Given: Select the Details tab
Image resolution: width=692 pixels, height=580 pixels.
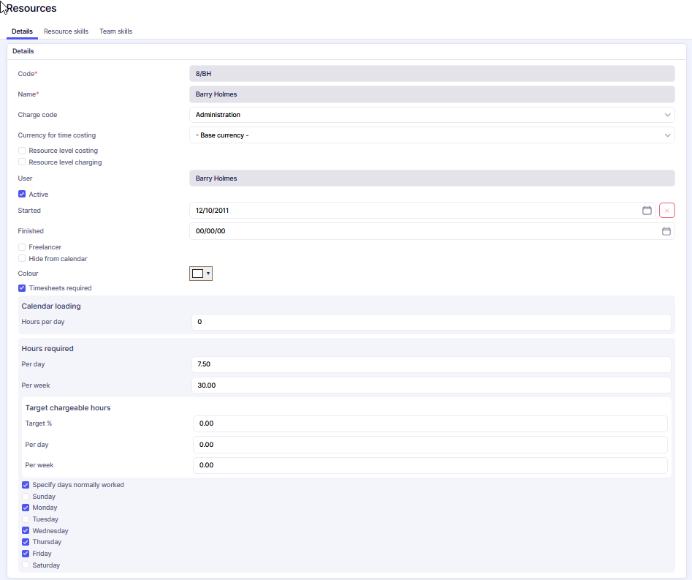Looking at the screenshot, I should coord(22,31).
